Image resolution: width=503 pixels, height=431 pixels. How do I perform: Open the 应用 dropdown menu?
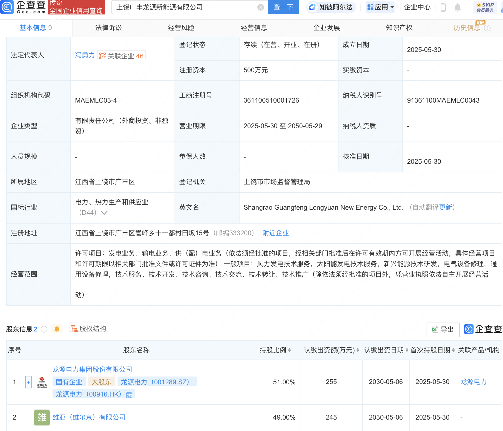pyautogui.click(x=380, y=7)
